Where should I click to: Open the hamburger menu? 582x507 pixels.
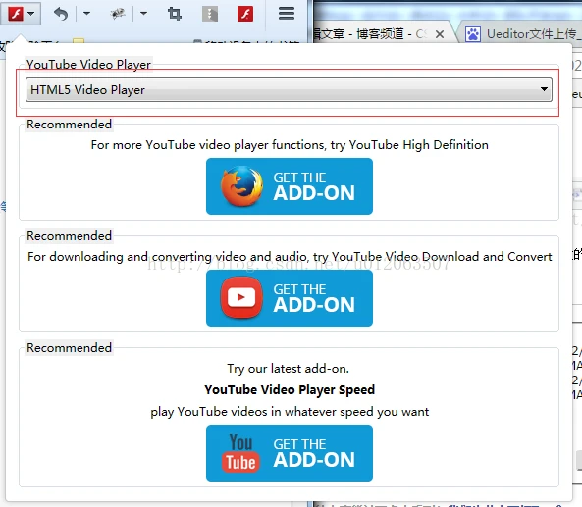point(287,14)
